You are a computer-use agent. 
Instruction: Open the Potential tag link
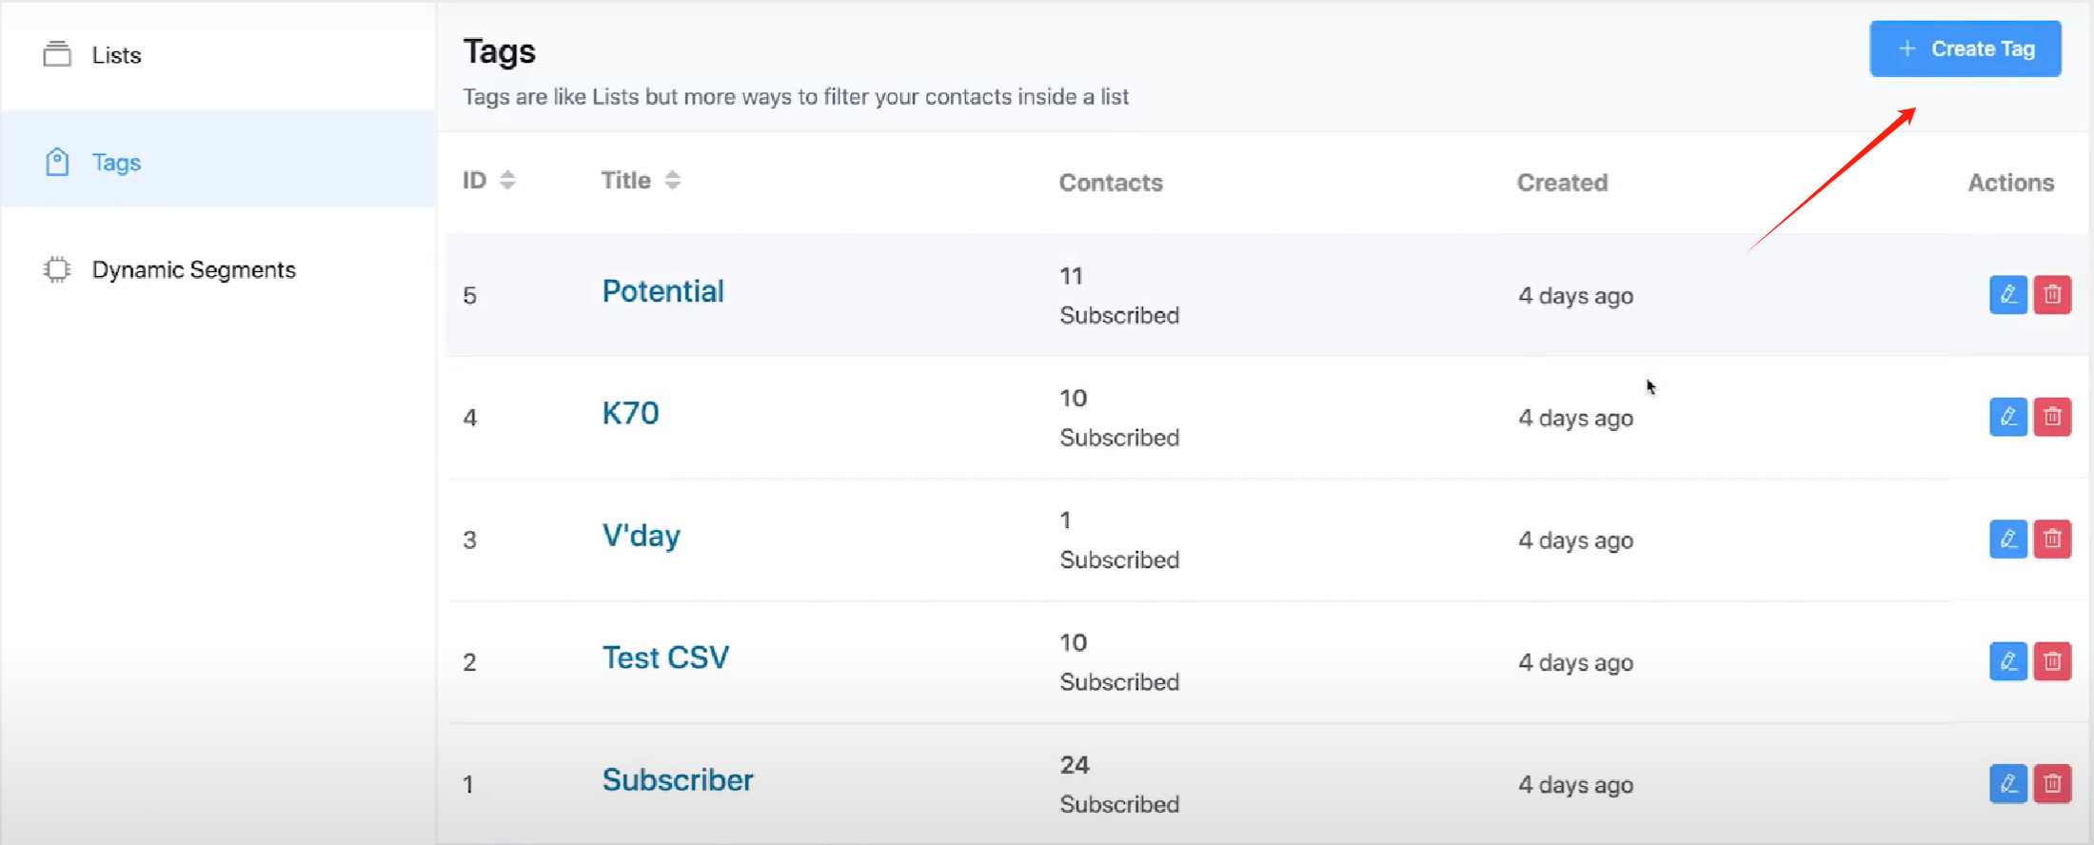[x=662, y=291]
